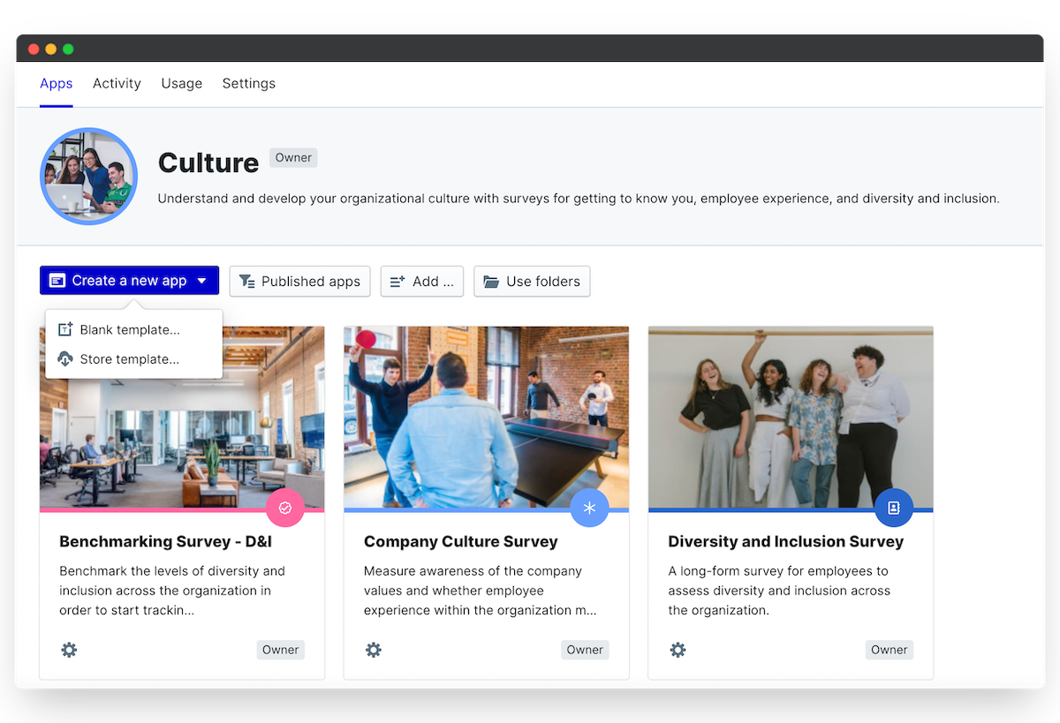Image resolution: width=1060 pixels, height=723 pixels.
Task: Open the Company Culture Survey title
Action: point(461,541)
